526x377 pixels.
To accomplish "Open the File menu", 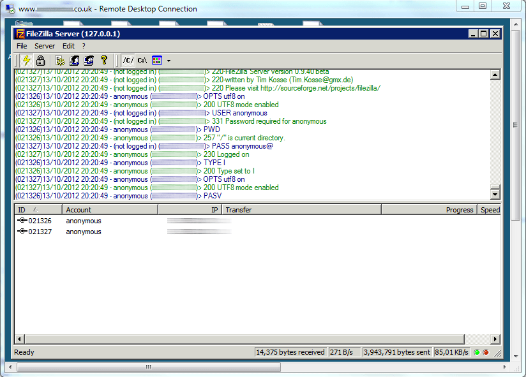I will pyautogui.click(x=22, y=46).
